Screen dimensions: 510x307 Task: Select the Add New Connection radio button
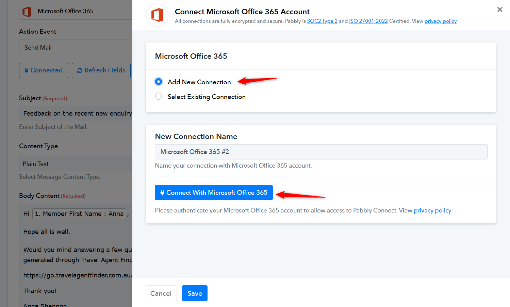point(159,82)
